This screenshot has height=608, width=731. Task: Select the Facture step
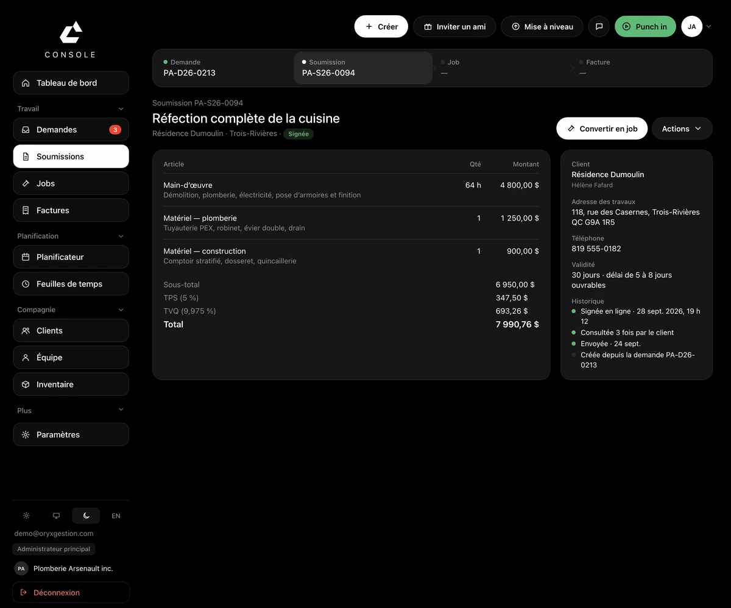[x=640, y=68]
